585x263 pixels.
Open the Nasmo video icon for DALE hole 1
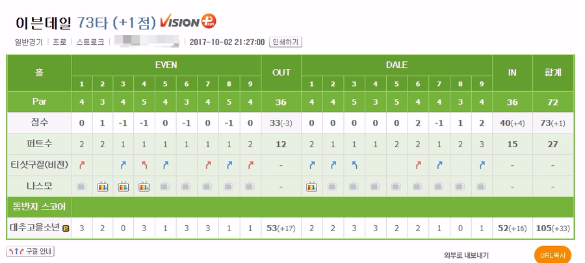point(312,186)
